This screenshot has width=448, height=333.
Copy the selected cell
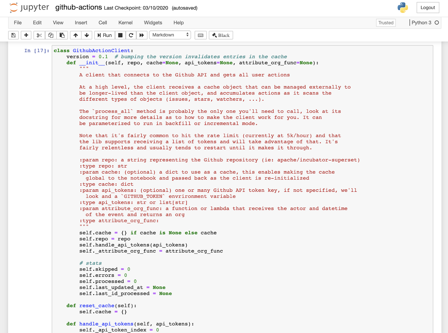(x=51, y=35)
